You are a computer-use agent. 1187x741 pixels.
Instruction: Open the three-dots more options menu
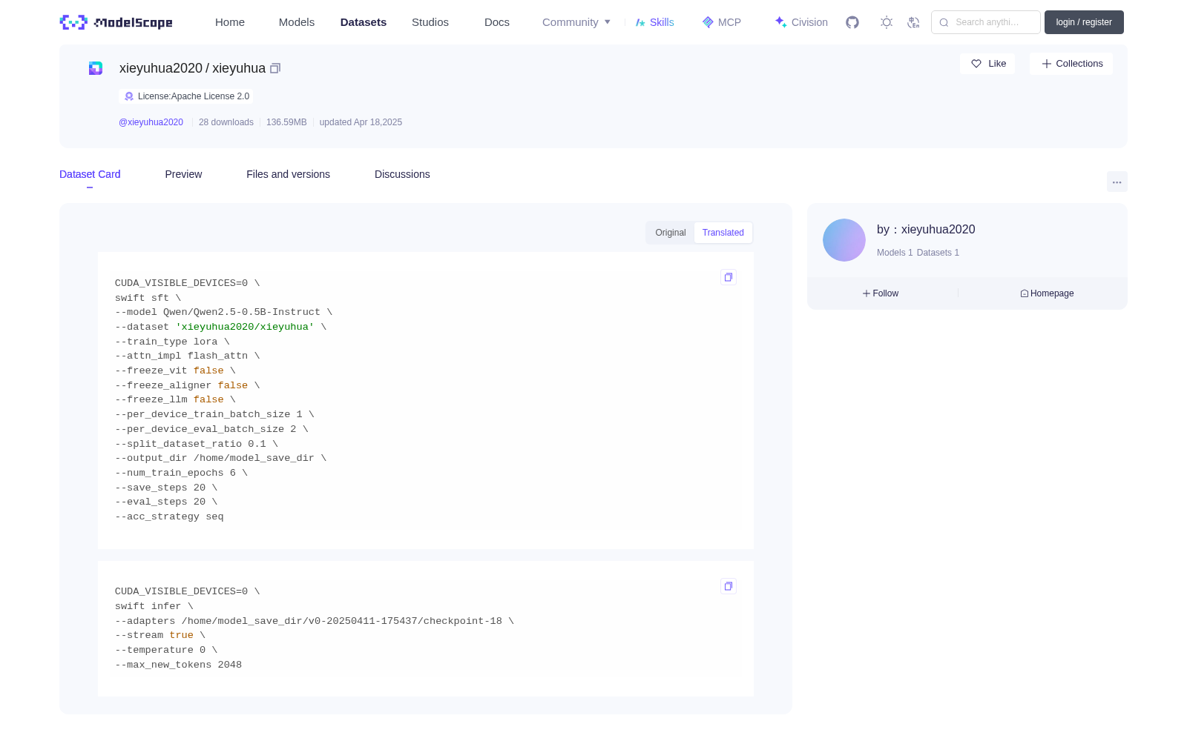[x=1117, y=182]
